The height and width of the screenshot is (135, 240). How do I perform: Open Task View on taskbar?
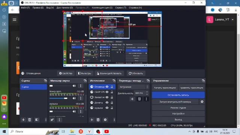coord(63,132)
